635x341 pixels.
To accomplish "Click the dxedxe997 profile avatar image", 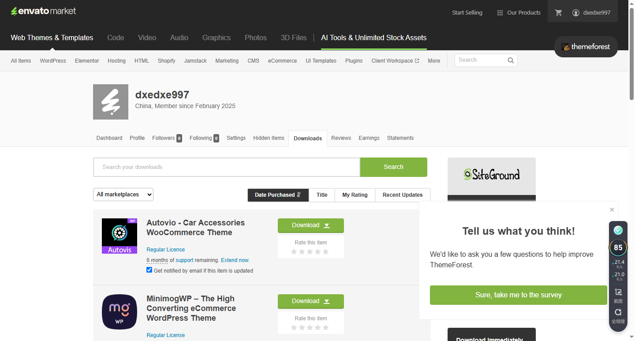I will (x=111, y=102).
